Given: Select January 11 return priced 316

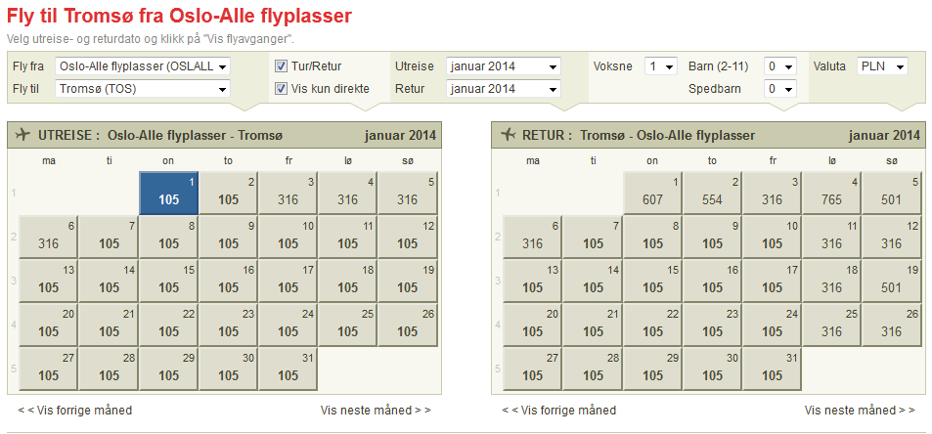Looking at the screenshot, I should pos(831,237).
